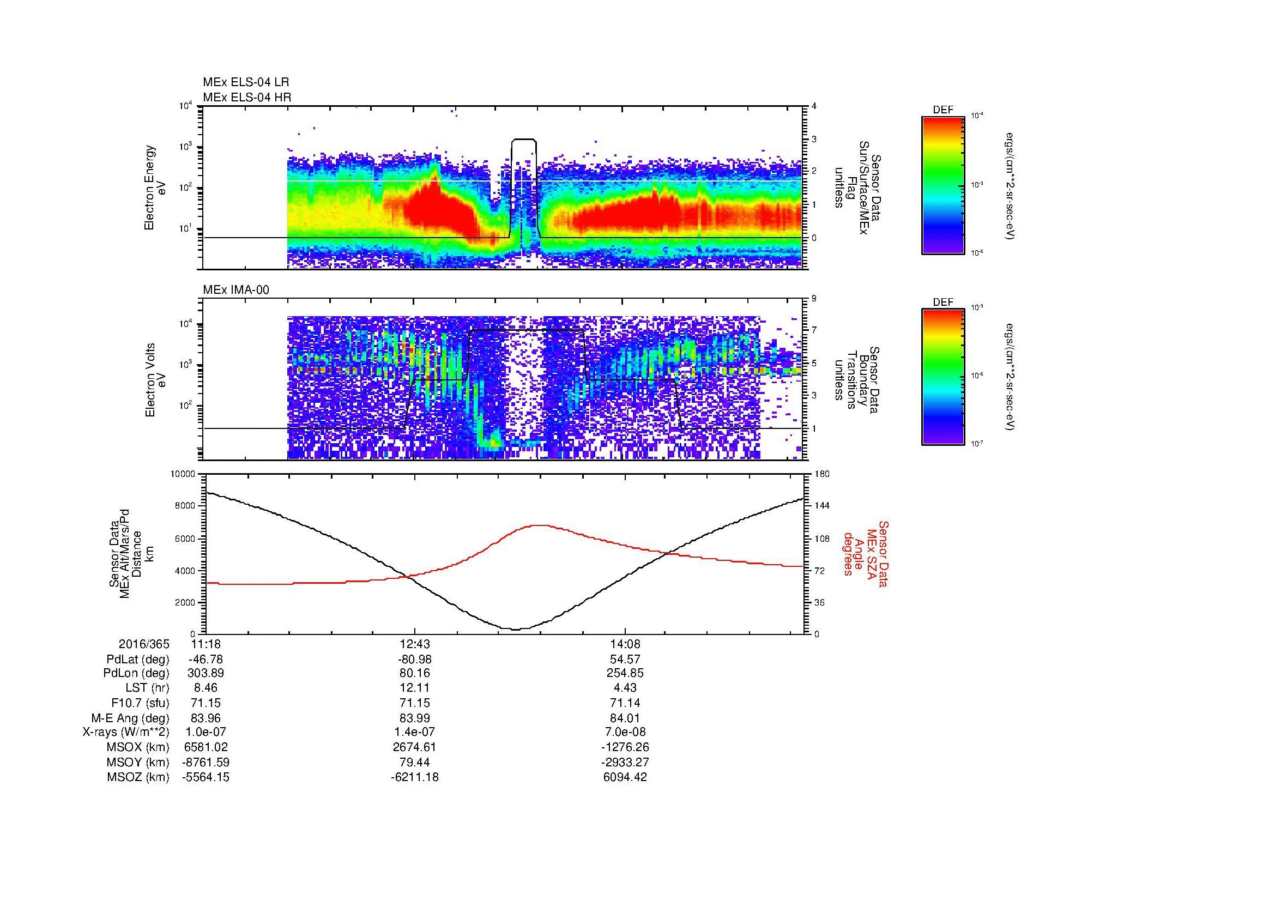Screen dimensions: 1275x901
Task: Click the 'LST (hr)' row label
Action: coord(146,688)
